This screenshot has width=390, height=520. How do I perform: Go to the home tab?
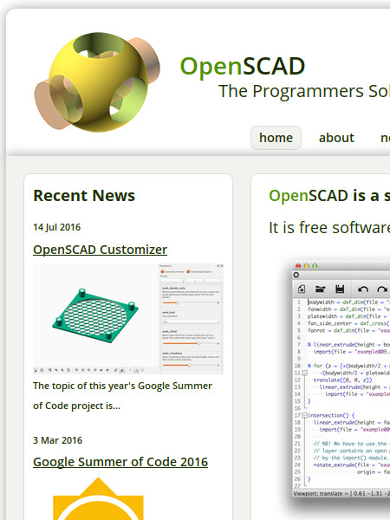click(x=276, y=138)
